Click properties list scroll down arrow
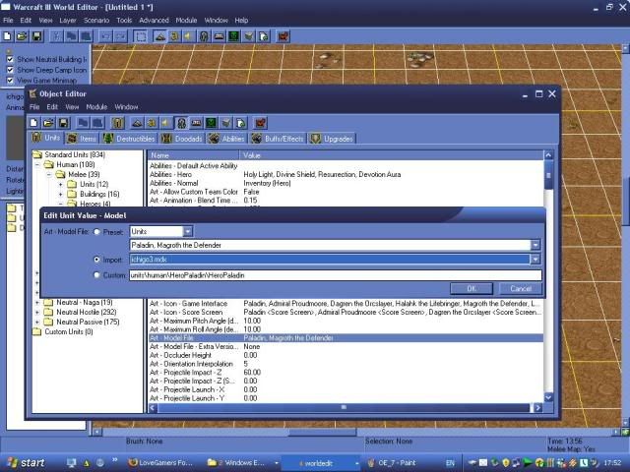 tap(548, 397)
